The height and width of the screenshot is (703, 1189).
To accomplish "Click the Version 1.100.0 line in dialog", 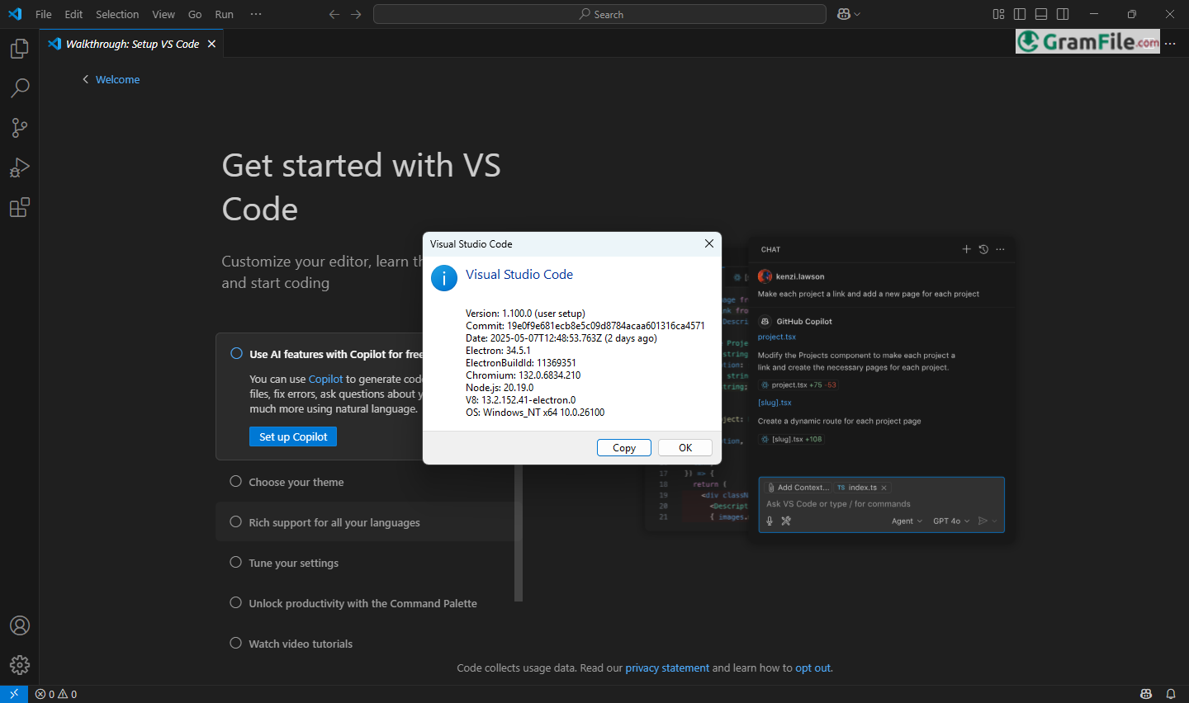I will tap(525, 314).
